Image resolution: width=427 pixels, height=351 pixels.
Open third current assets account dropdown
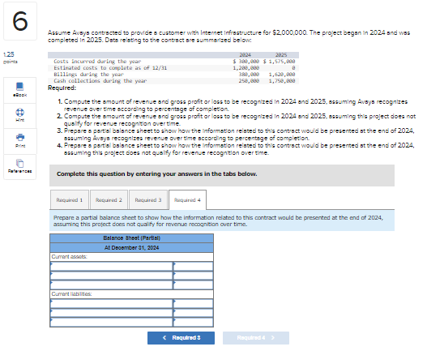click(x=111, y=285)
